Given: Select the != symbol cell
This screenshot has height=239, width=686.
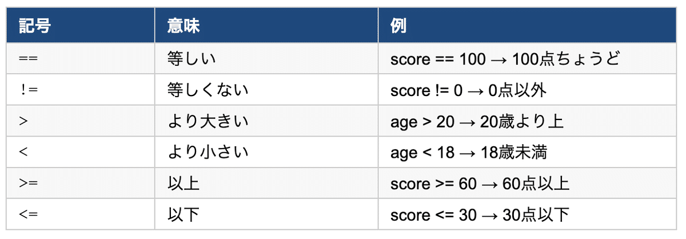Looking at the screenshot, I should point(28,90).
